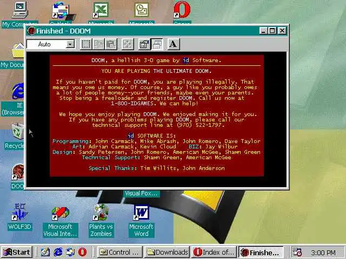Click the Paste toolbar icon in DOOM window
Viewport: 346px width, 259px height.
click(111, 44)
